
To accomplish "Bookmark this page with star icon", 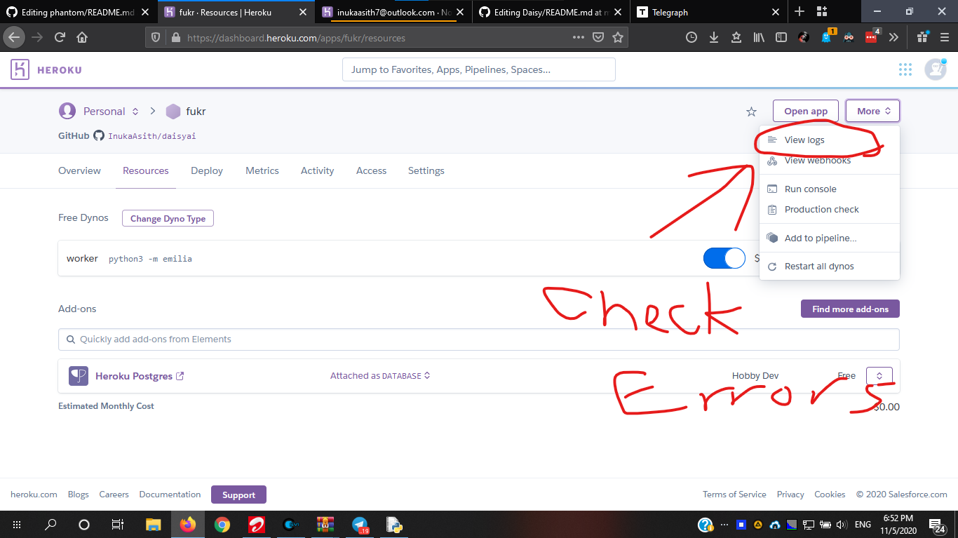I will coord(617,38).
